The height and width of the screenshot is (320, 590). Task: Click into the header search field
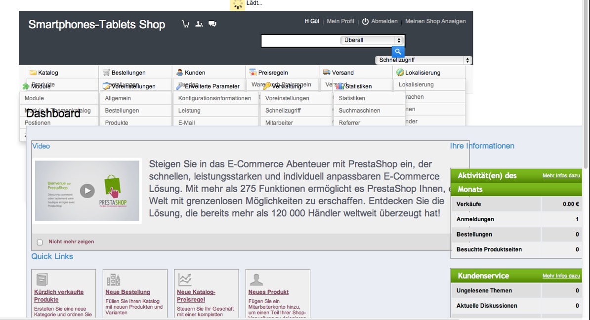pos(300,40)
